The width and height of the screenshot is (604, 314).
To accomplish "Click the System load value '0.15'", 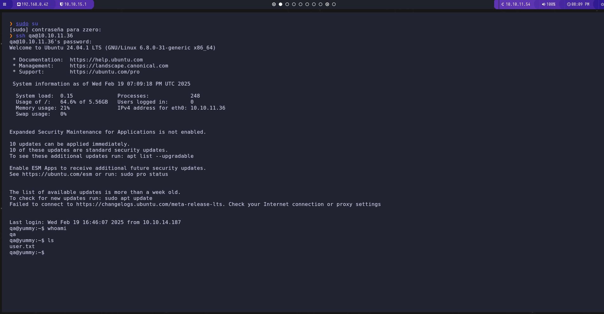I will (67, 96).
